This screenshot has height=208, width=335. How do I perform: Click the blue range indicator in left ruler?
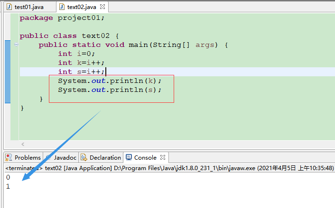[x=8, y=72]
